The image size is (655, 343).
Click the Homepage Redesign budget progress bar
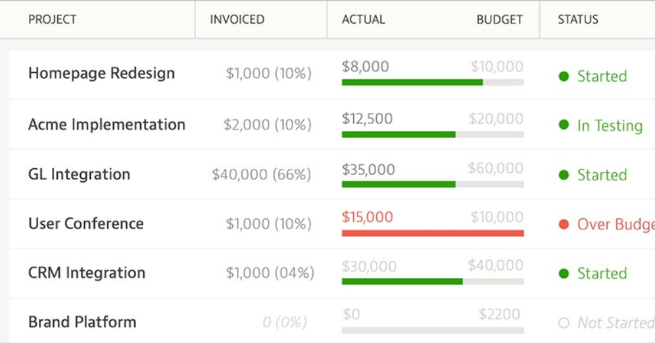433,82
